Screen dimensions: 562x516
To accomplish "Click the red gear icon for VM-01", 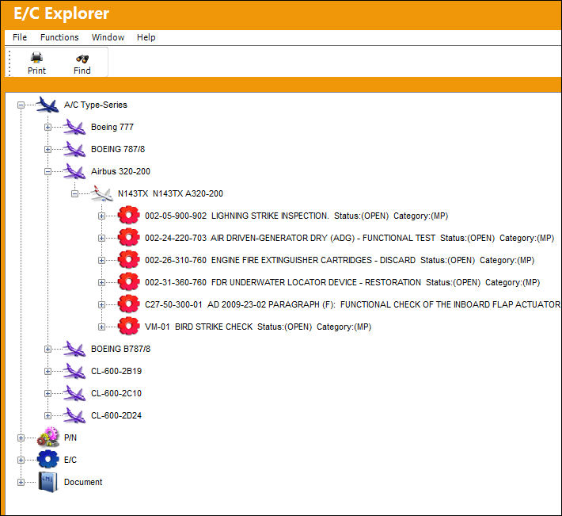I will tap(129, 327).
